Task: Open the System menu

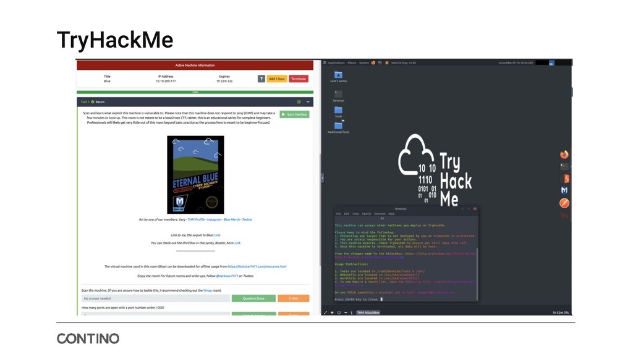Action: [364, 62]
